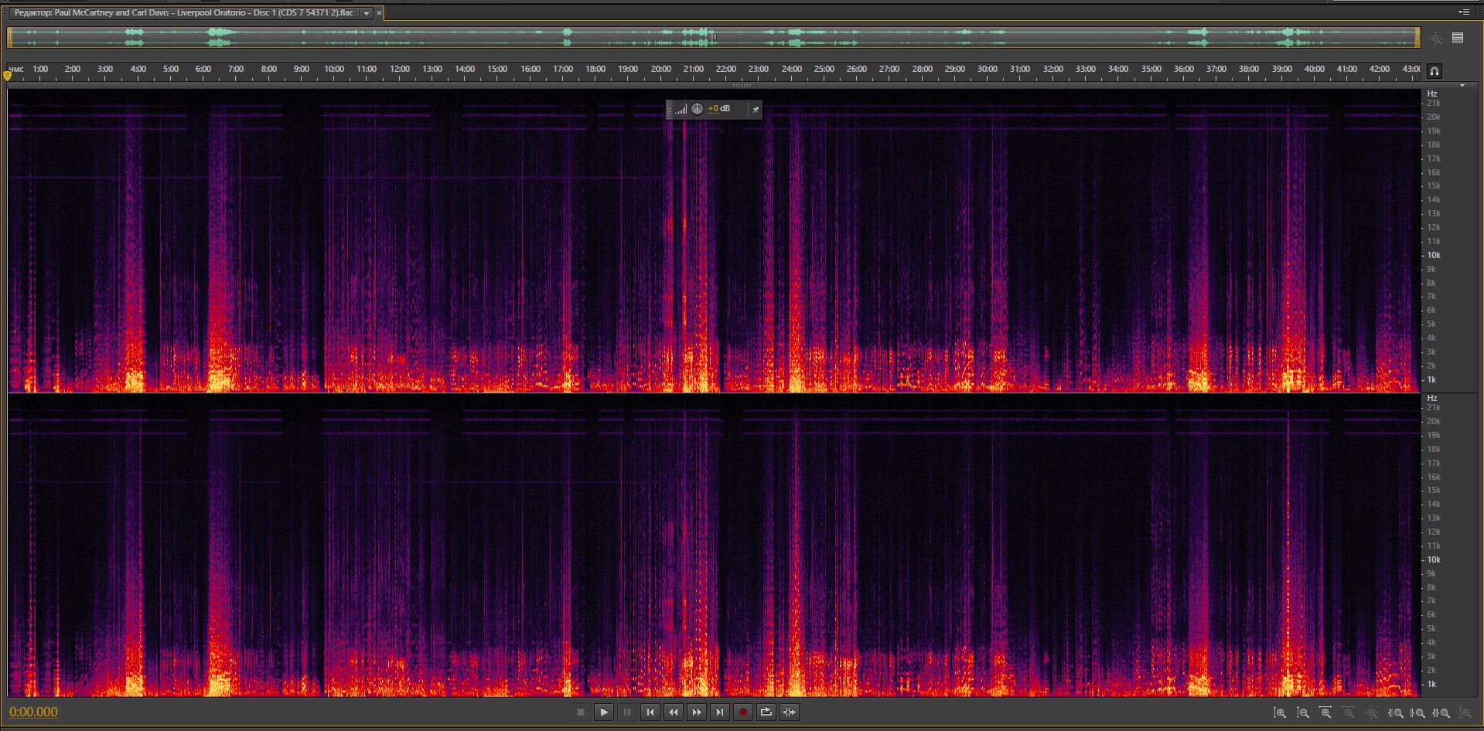The height and width of the screenshot is (731, 1484).
Task: Click the Zoom Out Amplitude icon
Action: (1303, 713)
